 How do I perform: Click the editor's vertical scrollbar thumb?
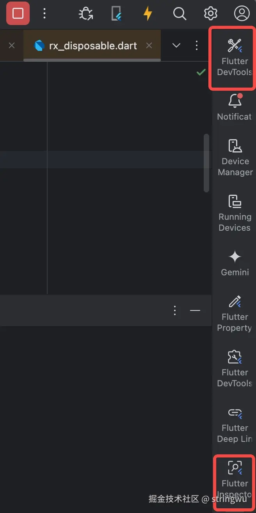(206, 163)
